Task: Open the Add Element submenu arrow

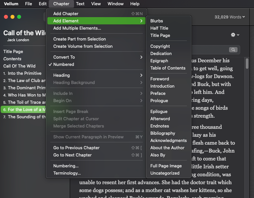Action: coord(141,21)
